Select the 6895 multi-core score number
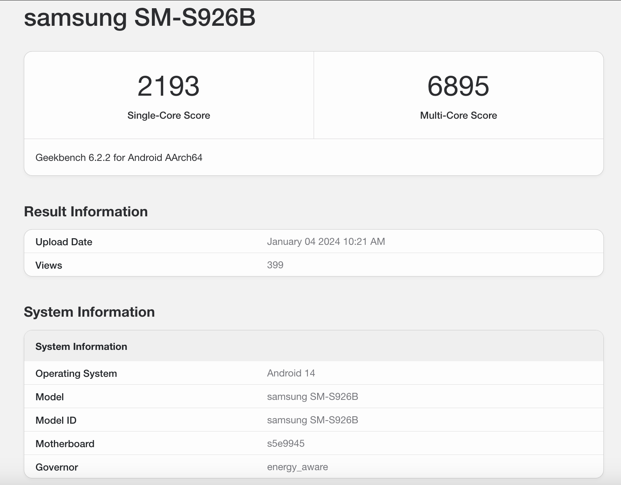Screen dimensions: 621x485 (458, 86)
